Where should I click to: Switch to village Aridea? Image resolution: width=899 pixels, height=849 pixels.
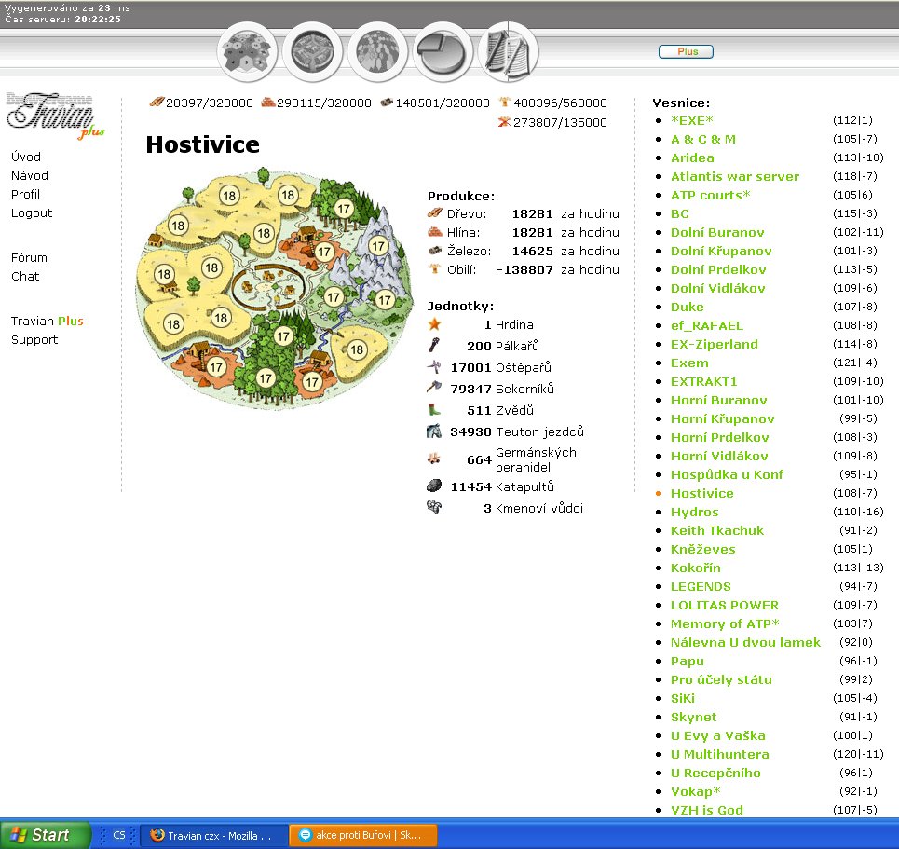coord(692,157)
